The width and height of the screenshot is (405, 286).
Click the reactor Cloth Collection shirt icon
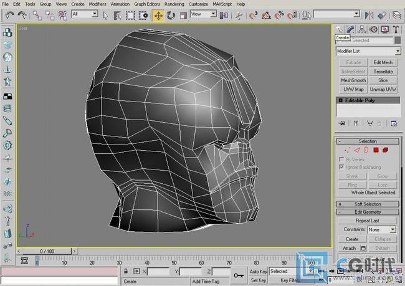7,45
